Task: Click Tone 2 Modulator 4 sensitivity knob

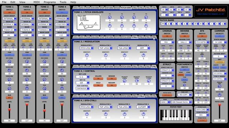Action: 143,55
